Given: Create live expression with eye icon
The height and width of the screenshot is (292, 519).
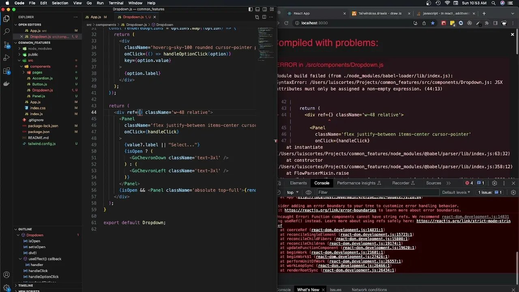Looking at the screenshot, I should tap(309, 192).
